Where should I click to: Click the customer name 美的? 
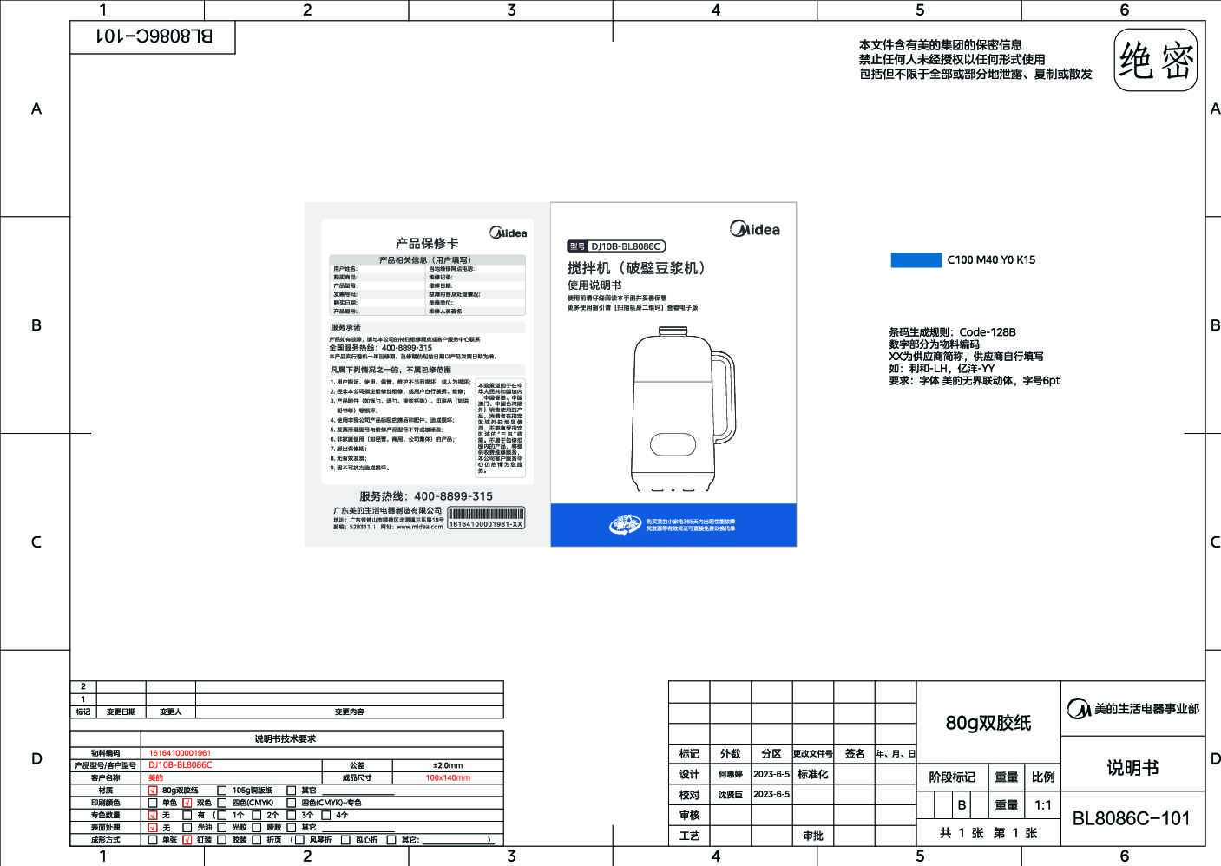(155, 777)
